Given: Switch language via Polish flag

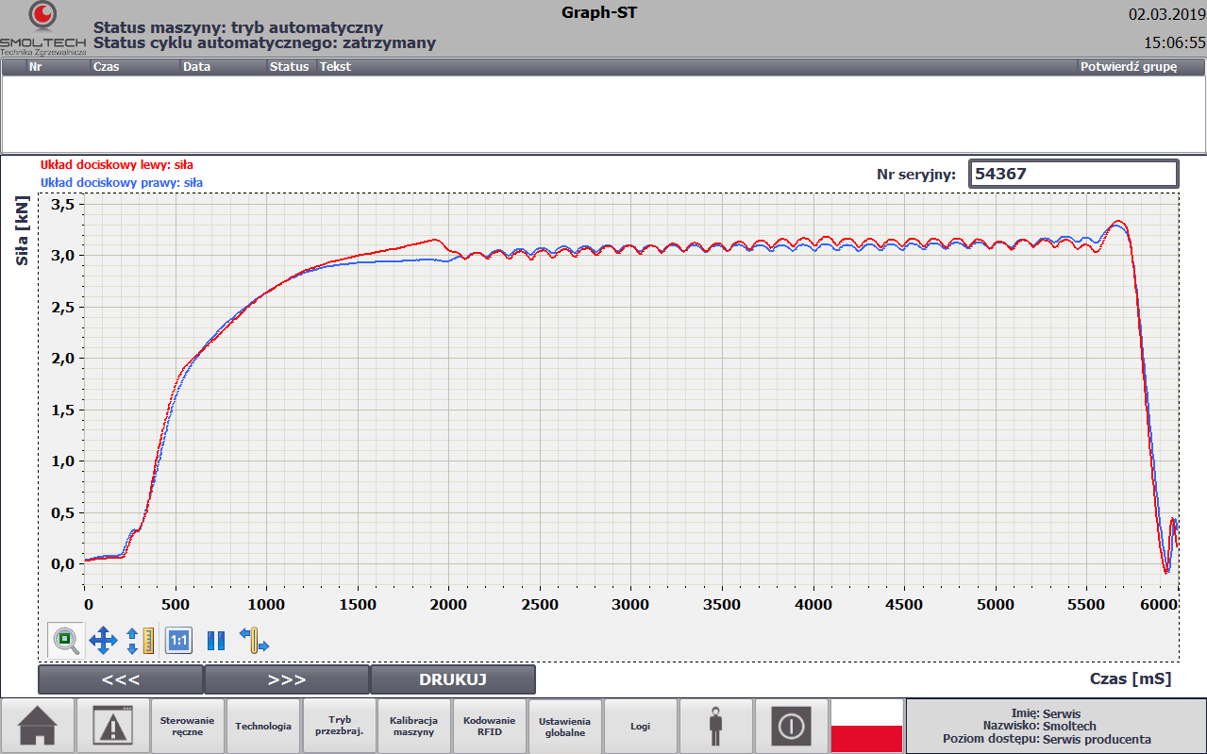Looking at the screenshot, I should [866, 726].
